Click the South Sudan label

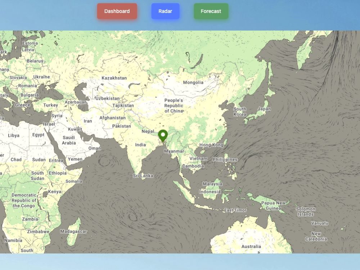pos(38,176)
